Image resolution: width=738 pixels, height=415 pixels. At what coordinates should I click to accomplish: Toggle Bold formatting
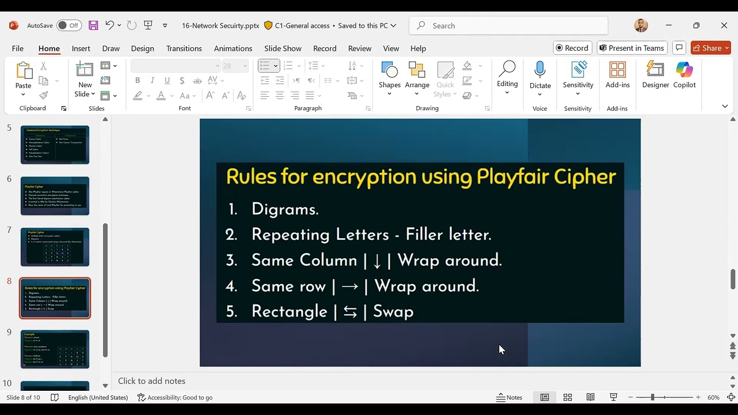coord(138,81)
